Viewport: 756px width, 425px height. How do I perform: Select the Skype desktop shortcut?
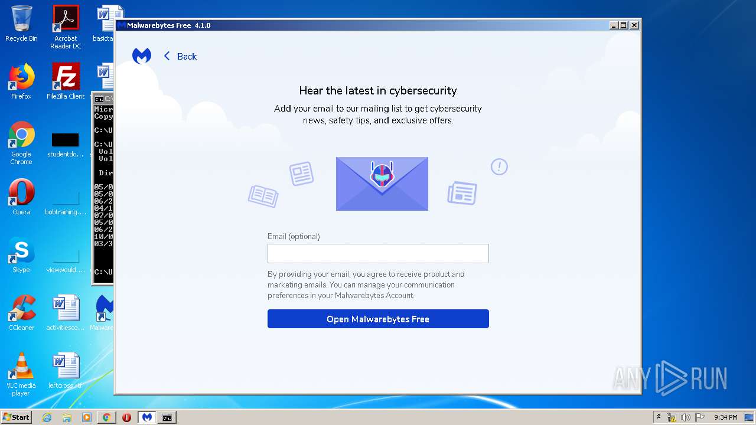(21, 255)
